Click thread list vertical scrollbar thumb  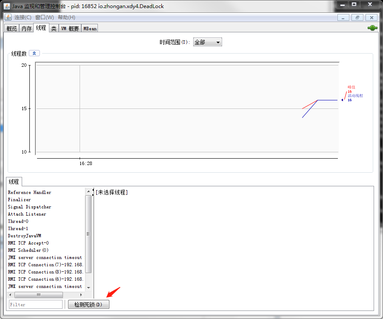pyautogui.click(x=89, y=234)
